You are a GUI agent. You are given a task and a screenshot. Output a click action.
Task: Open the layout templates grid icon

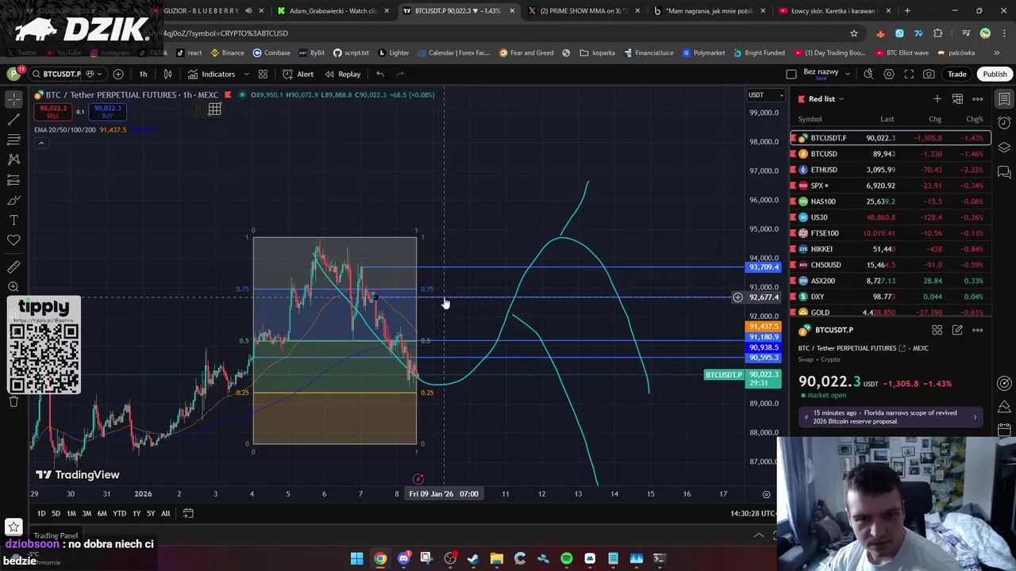click(x=263, y=74)
